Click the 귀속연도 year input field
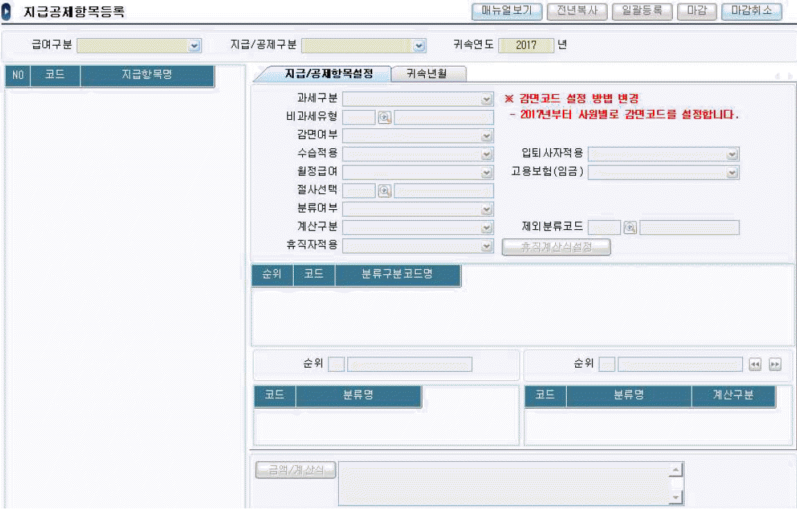 [526, 46]
